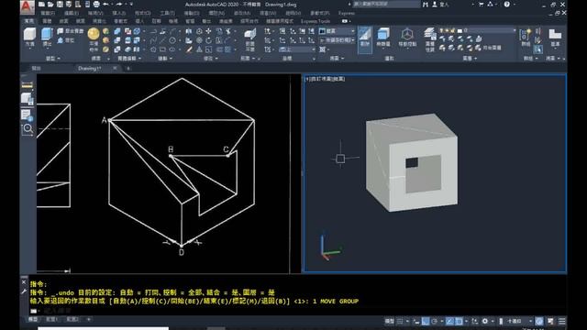The height and width of the screenshot is (330, 587).
Task: Switch to the 開始 Start file tab
Action: tap(37, 68)
